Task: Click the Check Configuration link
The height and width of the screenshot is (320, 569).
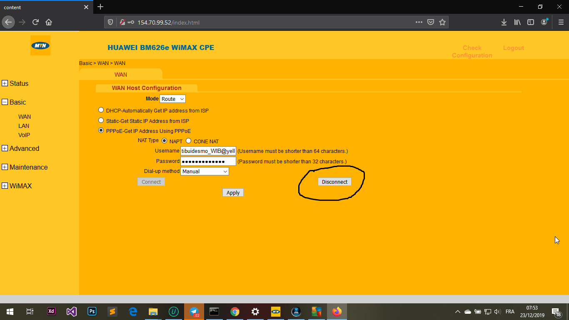Action: 472,52
